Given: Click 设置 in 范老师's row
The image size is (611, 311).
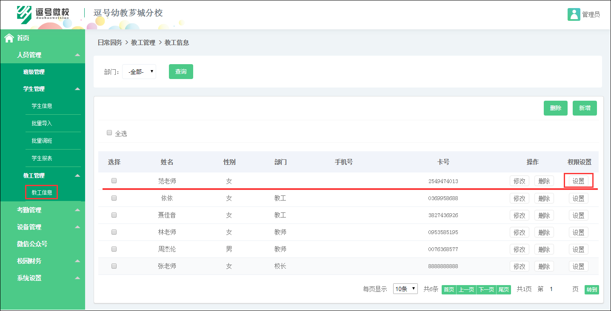Looking at the screenshot, I should coord(578,181).
